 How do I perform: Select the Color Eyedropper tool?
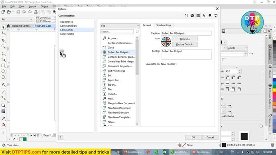click(3, 119)
